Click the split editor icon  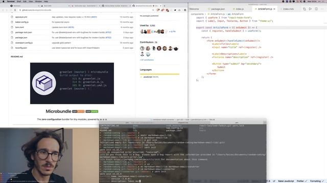[x=316, y=9]
